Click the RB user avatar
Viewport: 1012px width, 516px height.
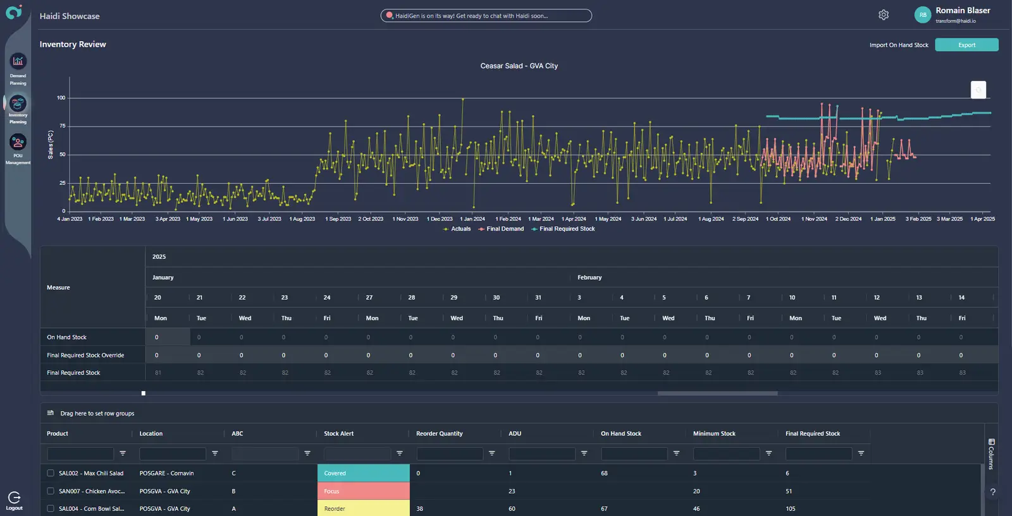pos(922,15)
